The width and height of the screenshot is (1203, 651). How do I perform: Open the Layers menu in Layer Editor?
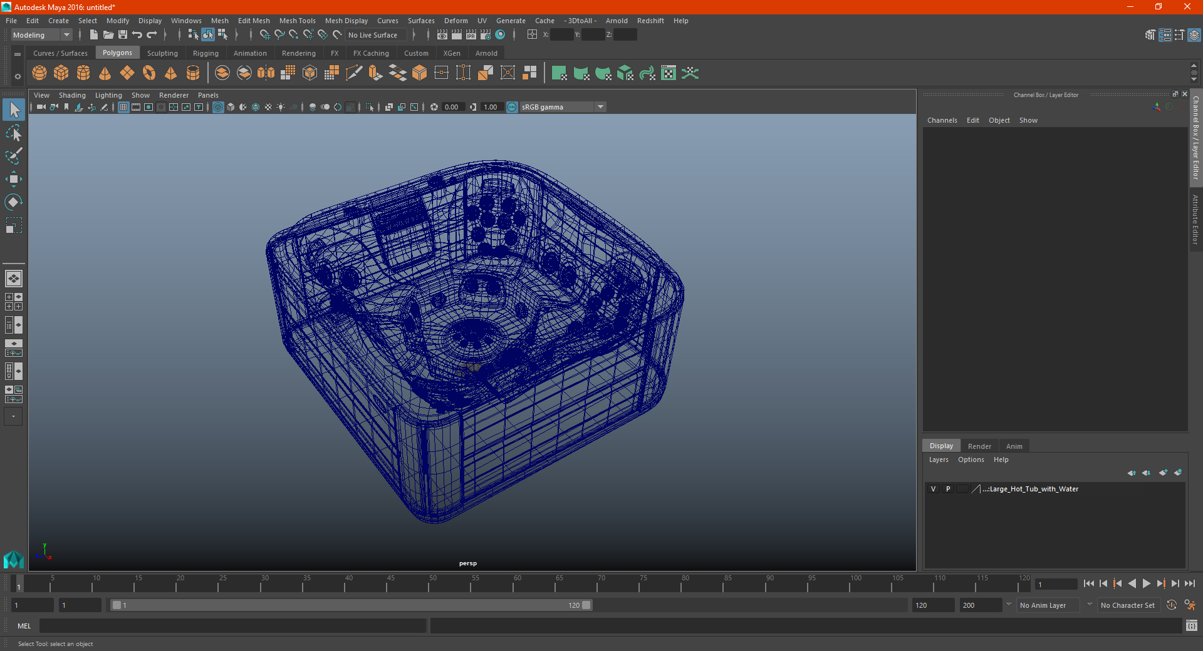(938, 459)
